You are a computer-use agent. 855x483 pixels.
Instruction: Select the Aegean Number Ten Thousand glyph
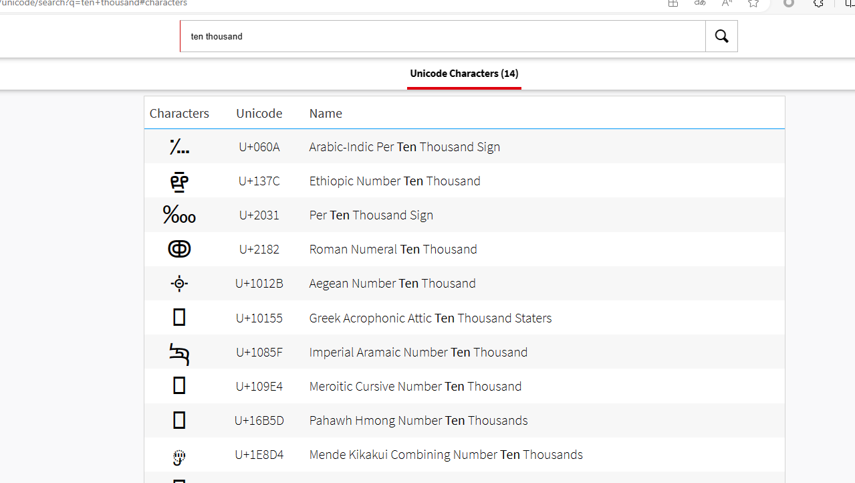point(179,284)
